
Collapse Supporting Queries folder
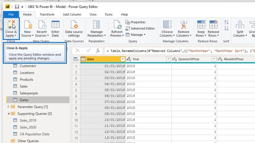click(x=9, y=113)
